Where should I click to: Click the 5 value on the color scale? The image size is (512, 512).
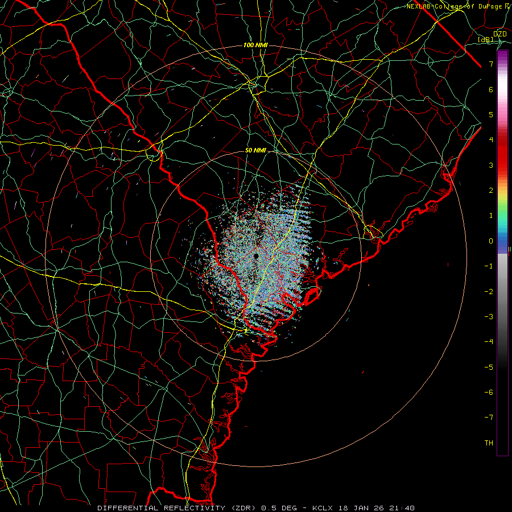tap(491, 114)
